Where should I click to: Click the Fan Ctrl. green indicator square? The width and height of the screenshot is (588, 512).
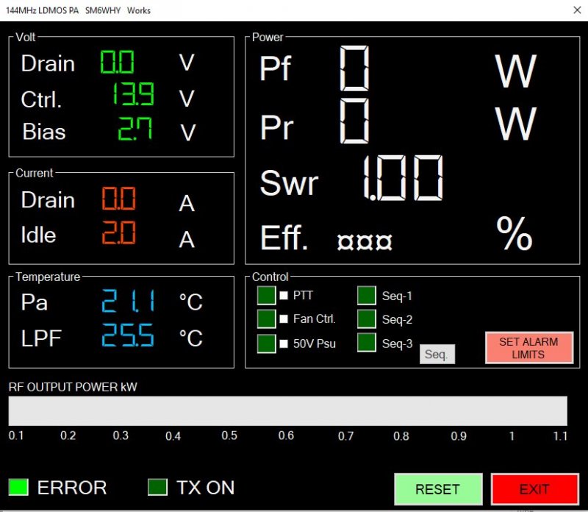266,319
